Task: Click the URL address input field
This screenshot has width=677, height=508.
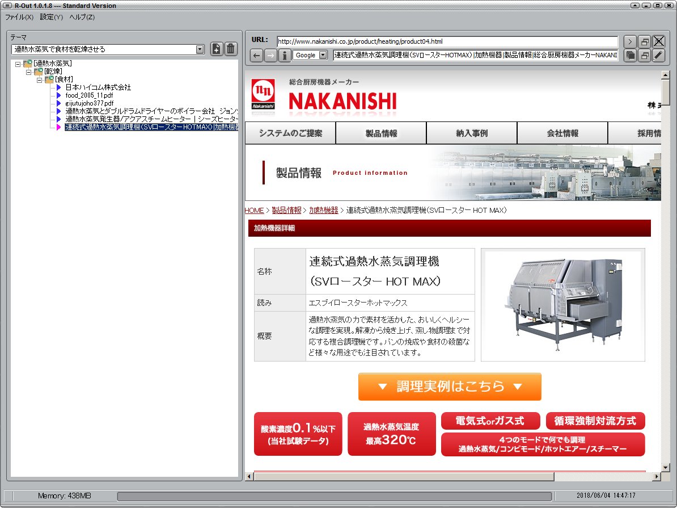Action: pos(447,41)
